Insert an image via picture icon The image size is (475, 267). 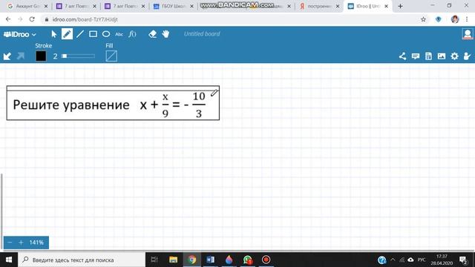(442, 56)
